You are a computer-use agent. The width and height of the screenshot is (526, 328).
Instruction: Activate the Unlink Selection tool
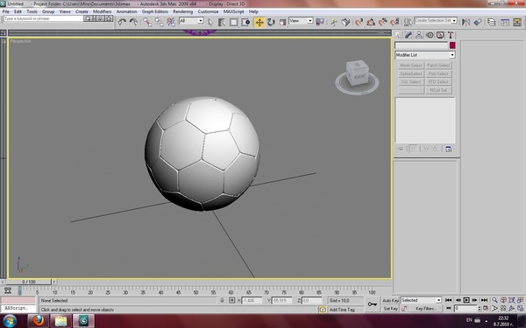click(159, 22)
